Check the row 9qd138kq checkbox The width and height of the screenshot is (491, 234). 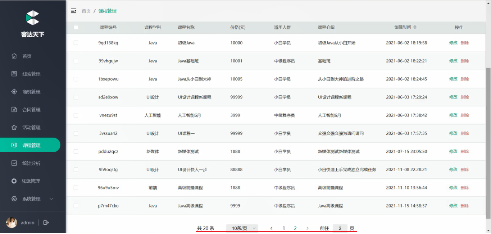[x=76, y=43]
